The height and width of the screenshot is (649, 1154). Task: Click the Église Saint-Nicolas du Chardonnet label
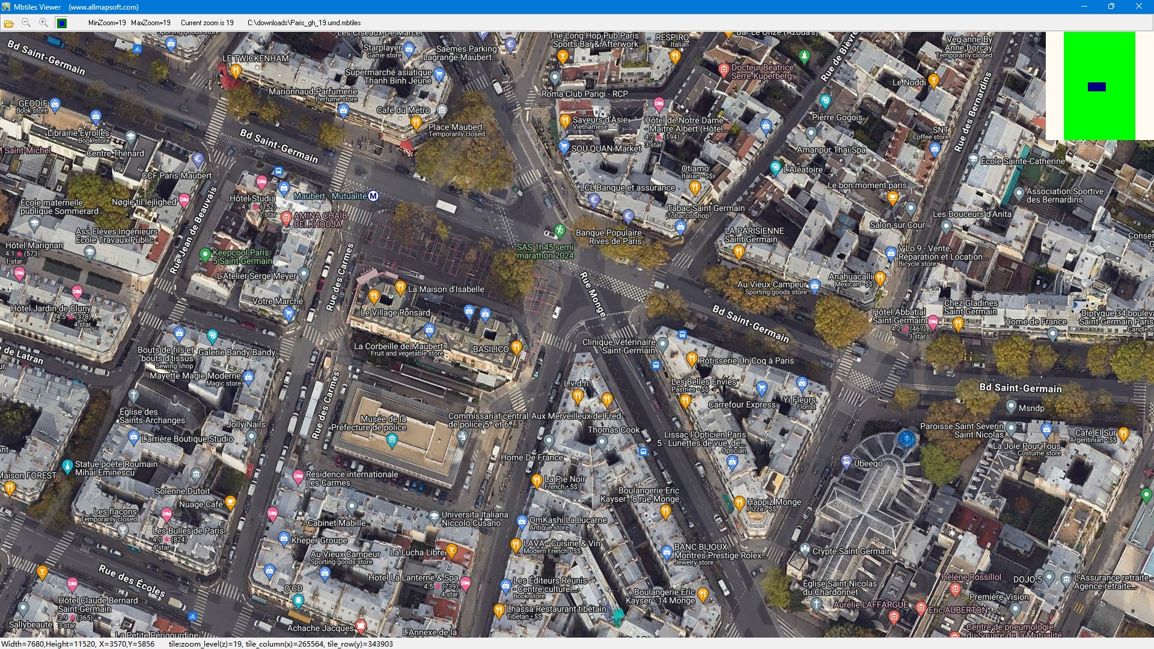pyautogui.click(x=840, y=588)
